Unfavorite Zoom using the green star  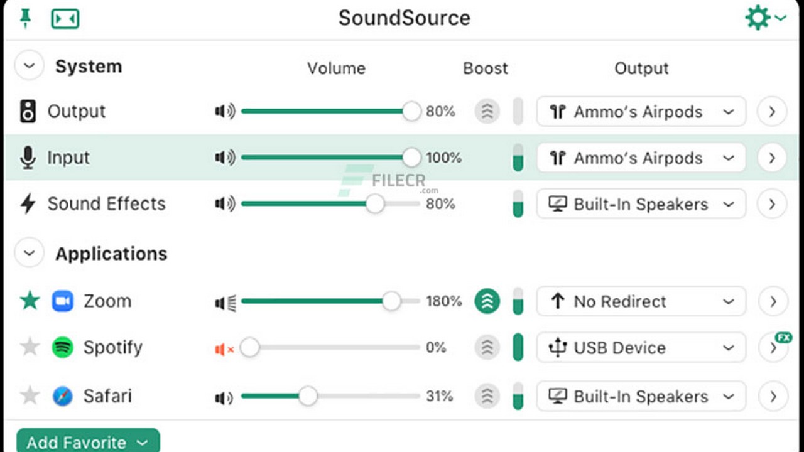pos(30,301)
